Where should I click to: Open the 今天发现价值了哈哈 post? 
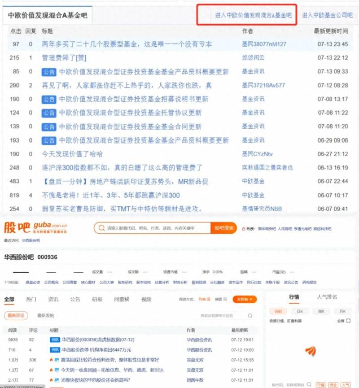72,154
